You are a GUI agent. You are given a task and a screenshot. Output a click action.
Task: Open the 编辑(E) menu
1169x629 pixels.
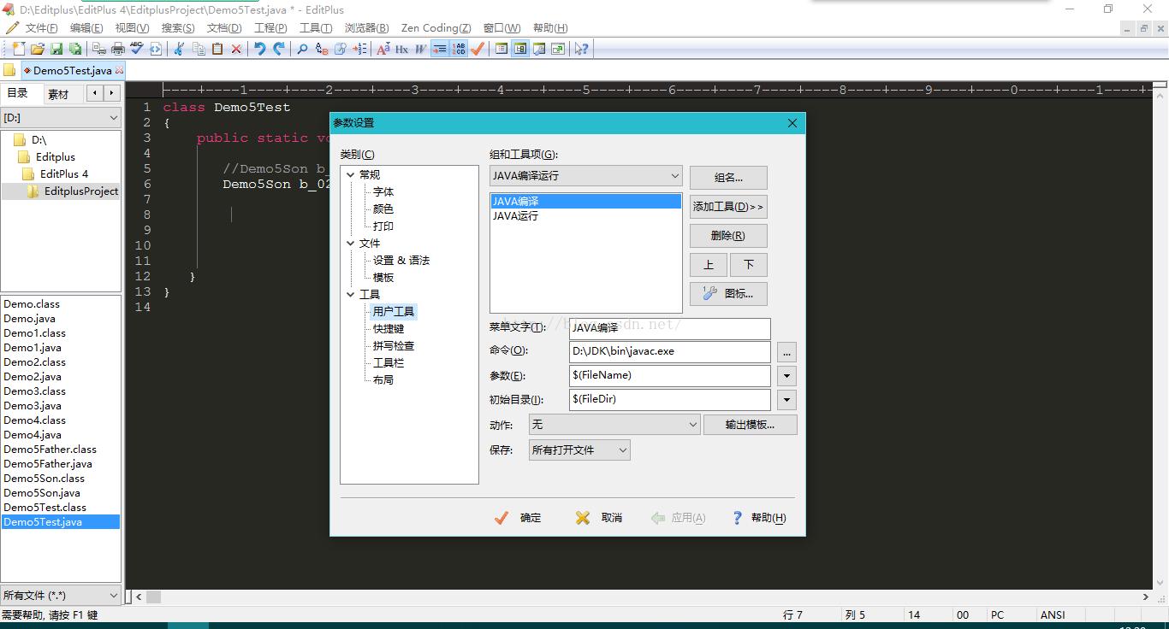[x=86, y=28]
